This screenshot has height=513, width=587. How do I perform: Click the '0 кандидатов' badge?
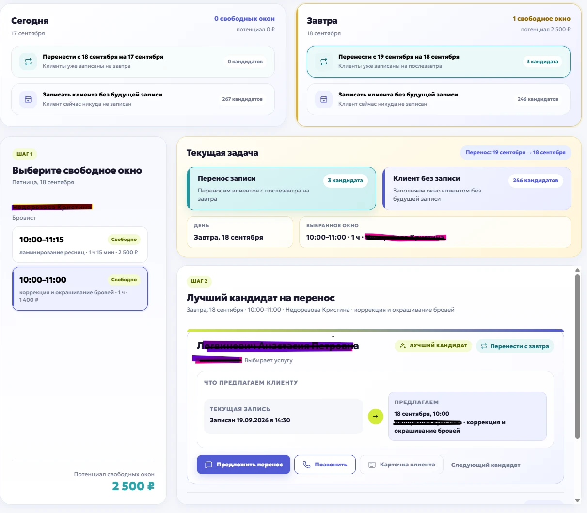point(245,62)
